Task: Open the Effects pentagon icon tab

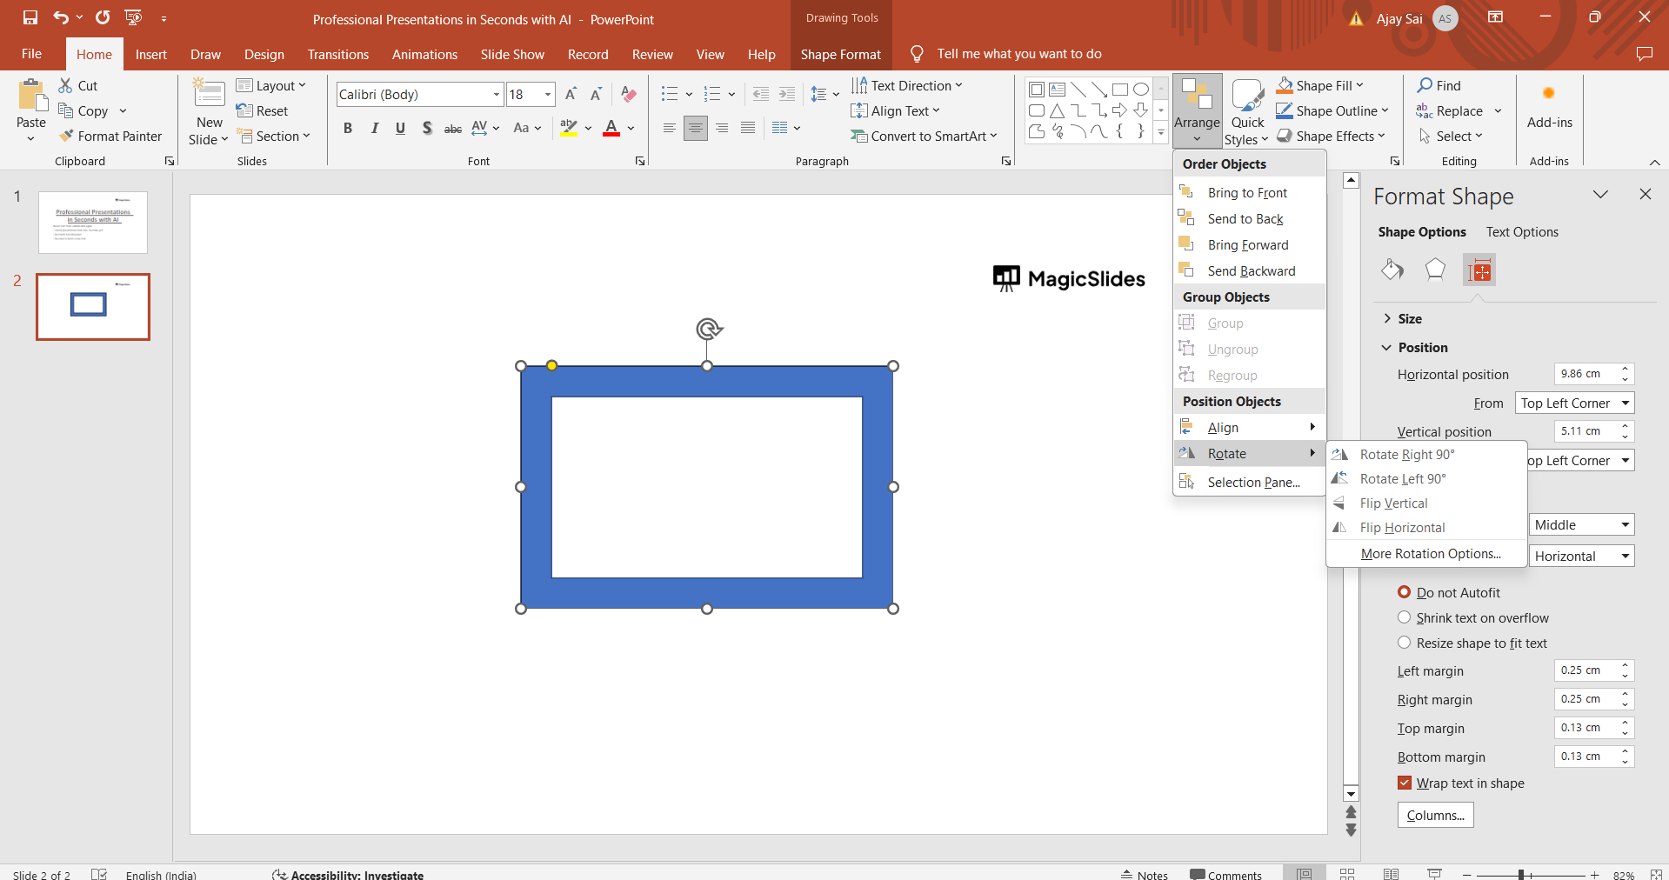Action: [x=1435, y=270]
